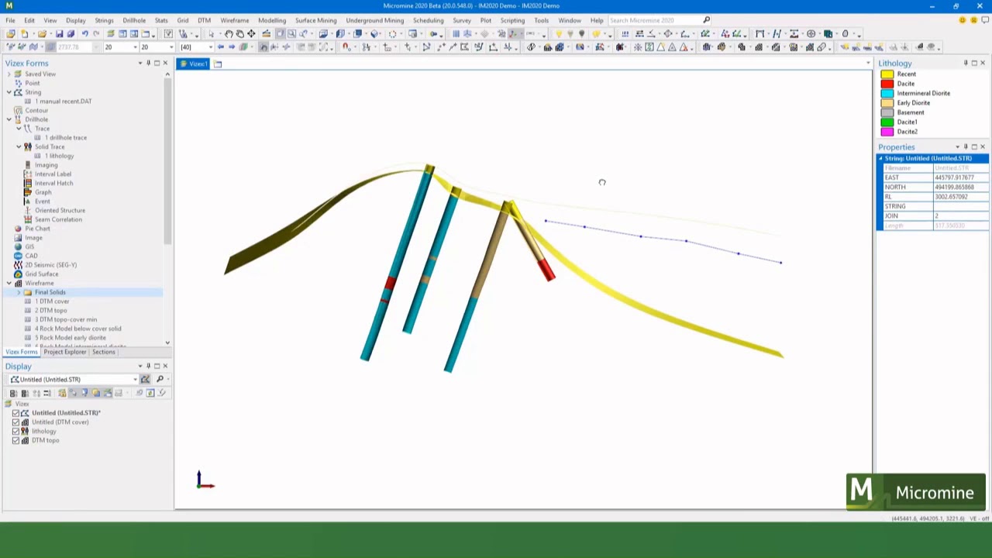This screenshot has width=992, height=558.
Task: Click the select pointer arrow tool
Action: click(x=211, y=34)
